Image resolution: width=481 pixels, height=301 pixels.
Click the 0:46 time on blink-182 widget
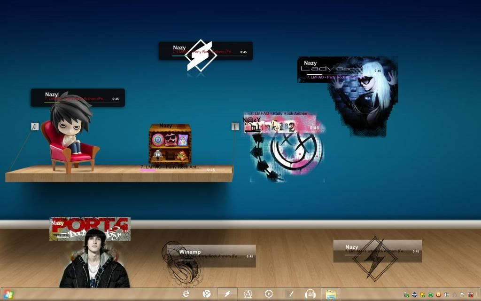314,128
